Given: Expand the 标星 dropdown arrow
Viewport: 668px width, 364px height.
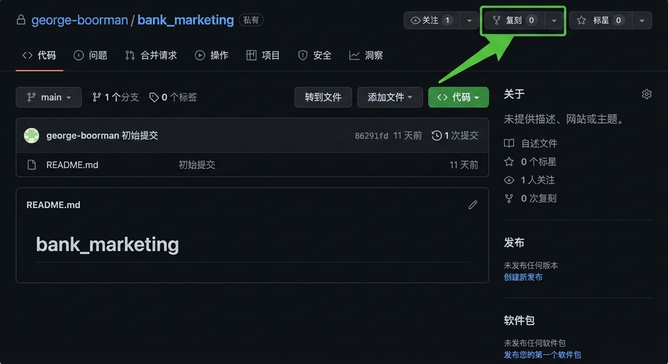Looking at the screenshot, I should (x=642, y=20).
